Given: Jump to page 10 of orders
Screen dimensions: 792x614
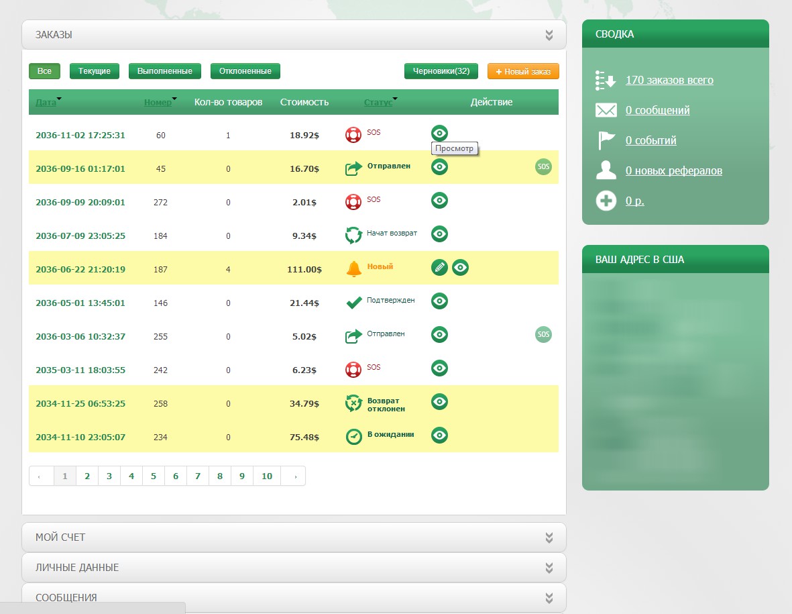Looking at the screenshot, I should coord(267,476).
